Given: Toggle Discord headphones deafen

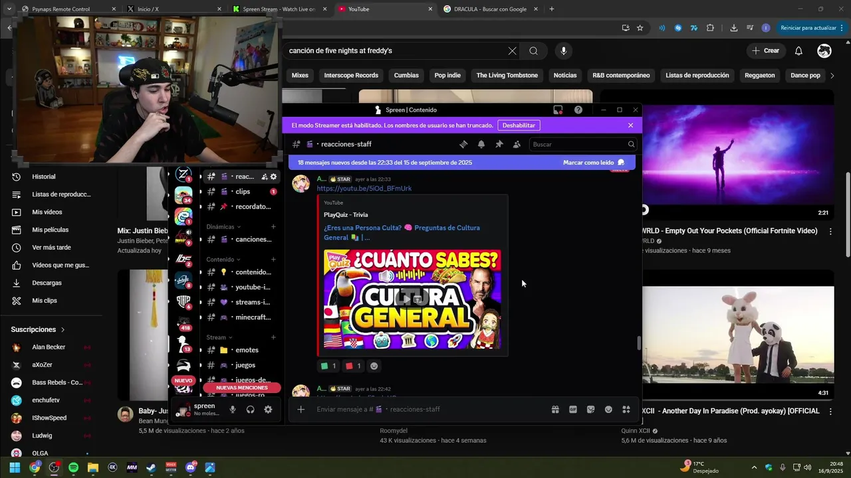Looking at the screenshot, I should pyautogui.click(x=250, y=410).
